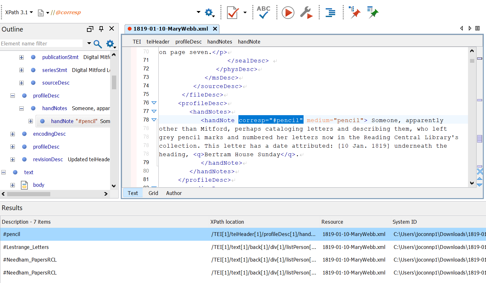Viewport: 486px width, 283px height.
Task: Collapse the text node in Outline
Action: tap(4, 172)
